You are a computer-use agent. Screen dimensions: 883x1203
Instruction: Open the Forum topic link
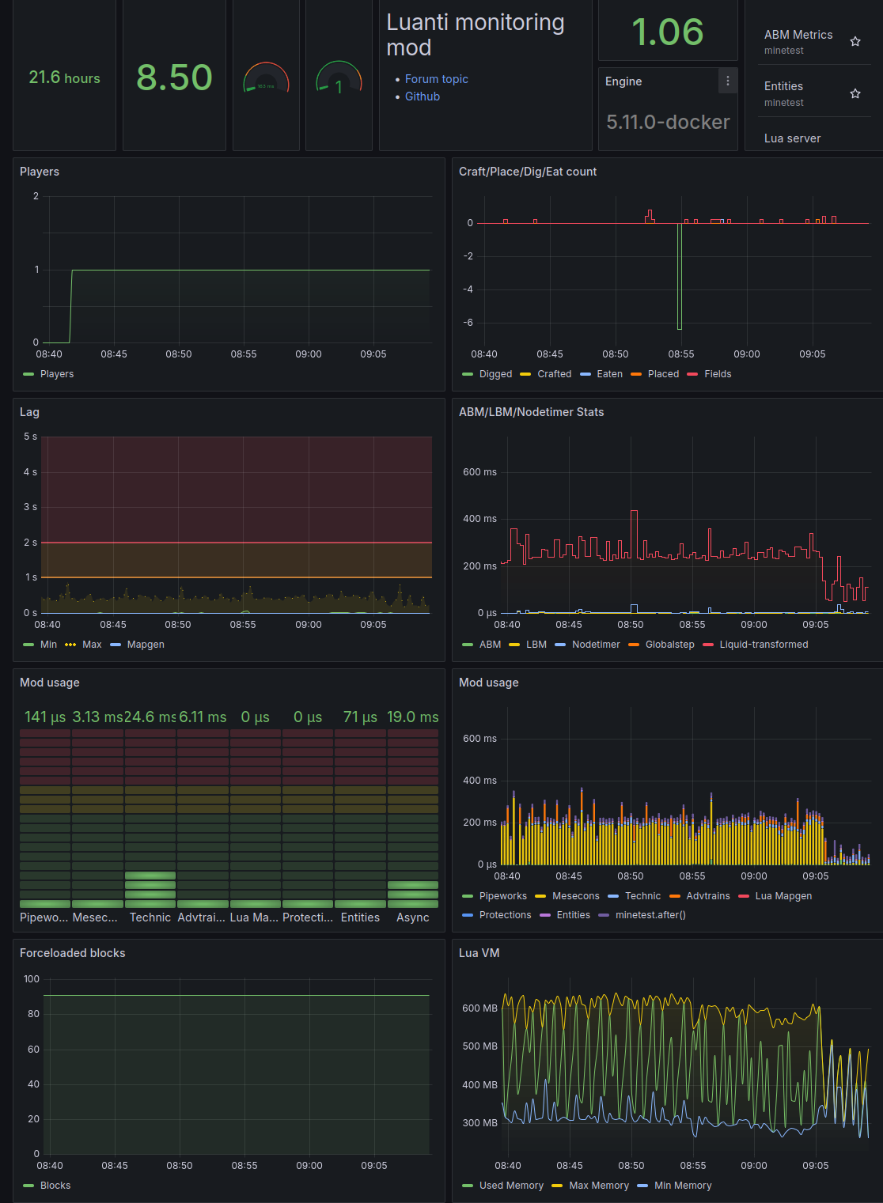click(x=436, y=79)
